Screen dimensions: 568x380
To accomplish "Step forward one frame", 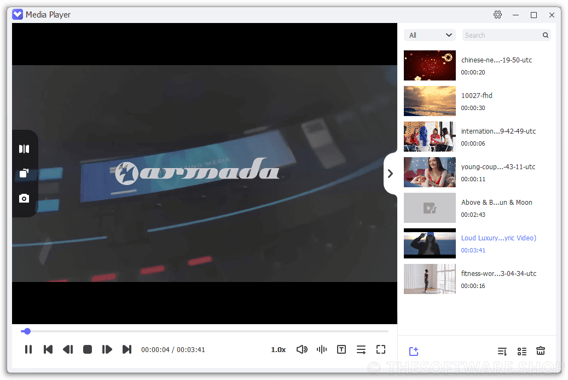I will (107, 349).
